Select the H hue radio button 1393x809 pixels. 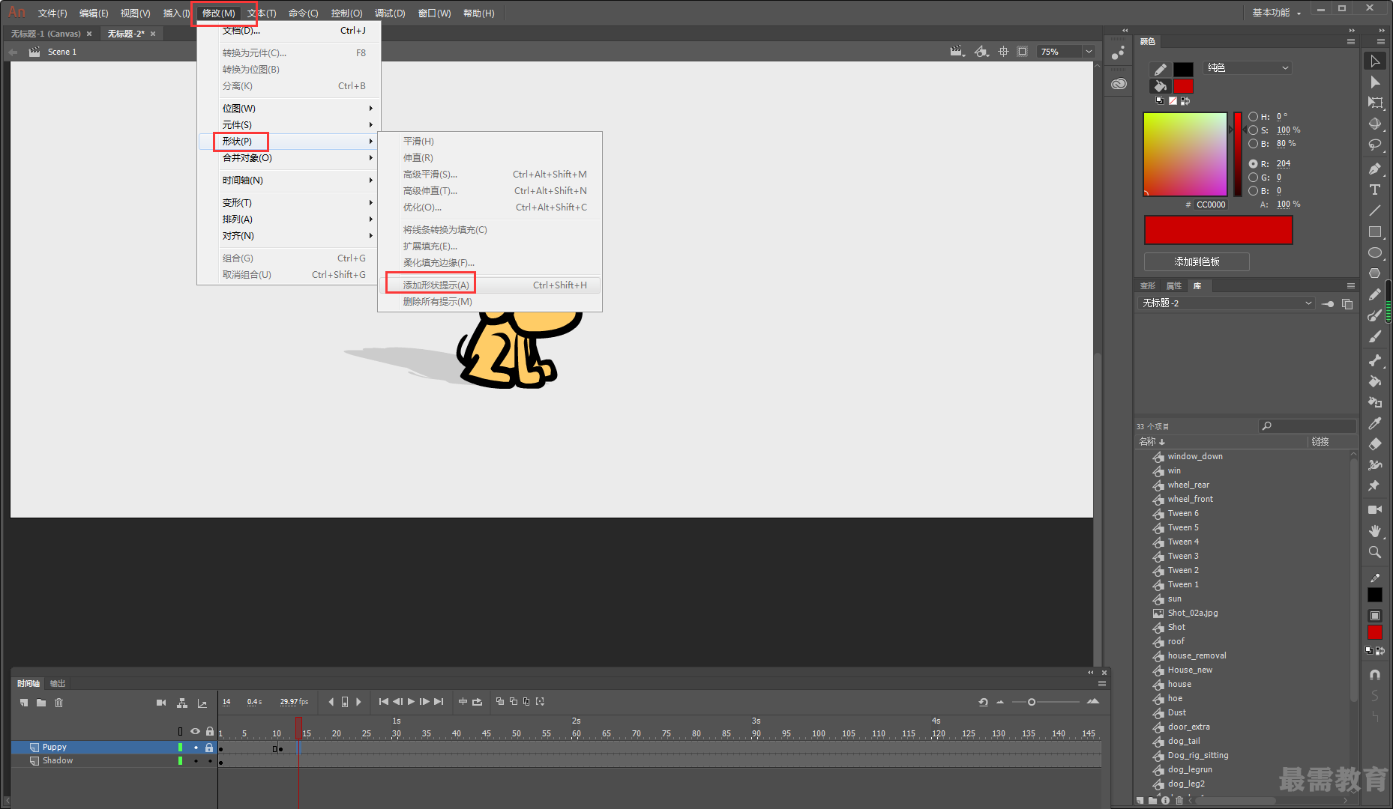[x=1253, y=117]
